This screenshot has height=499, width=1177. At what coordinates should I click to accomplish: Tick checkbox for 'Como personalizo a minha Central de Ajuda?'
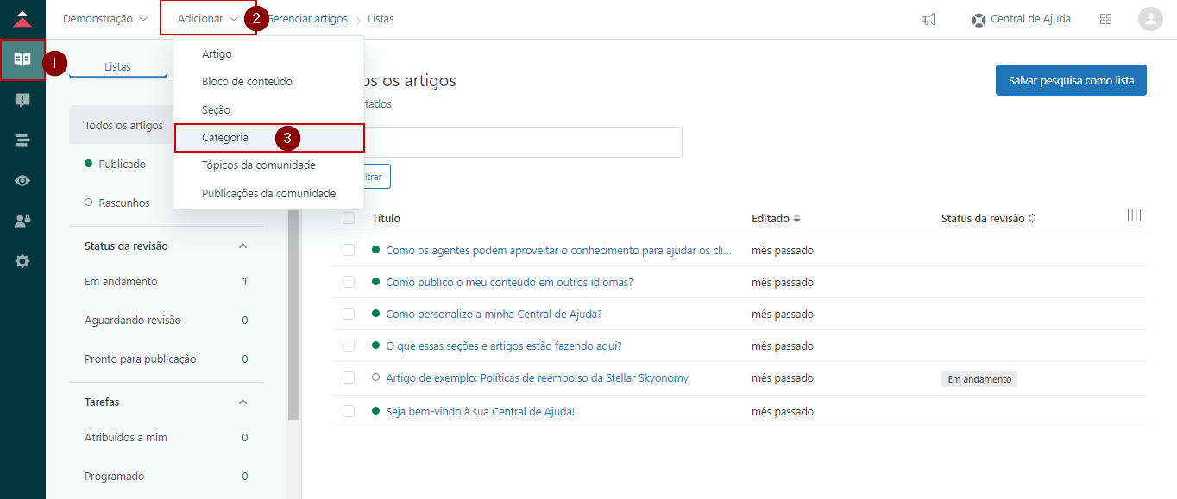349,314
